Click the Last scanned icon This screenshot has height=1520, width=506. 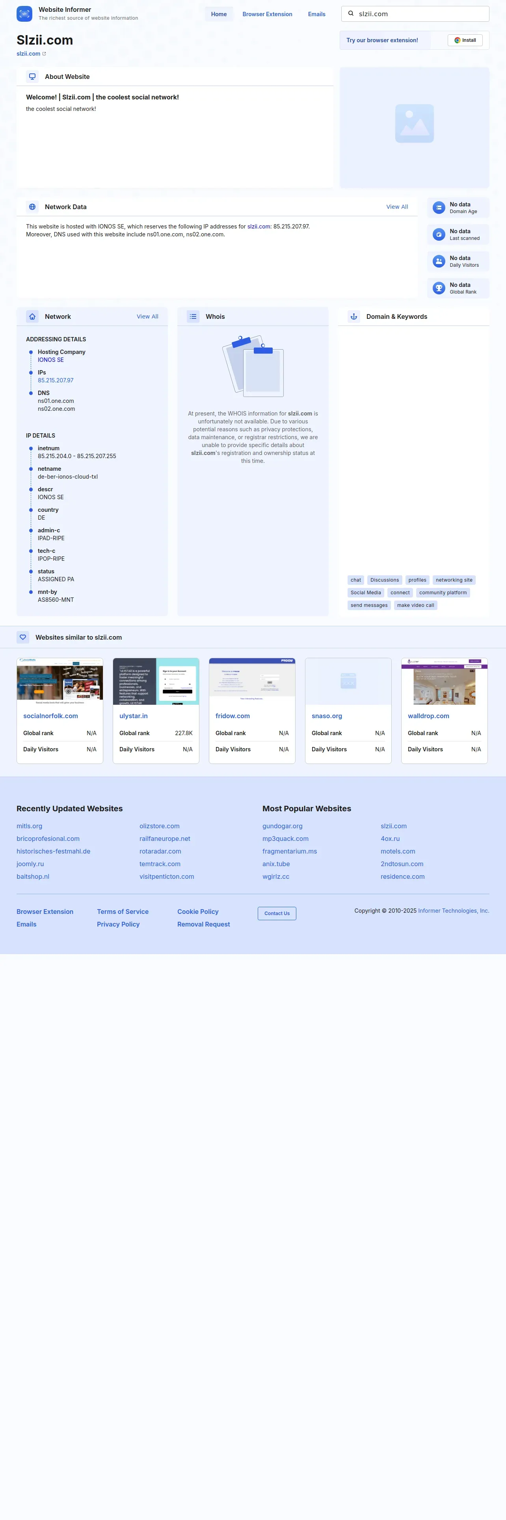tap(439, 234)
